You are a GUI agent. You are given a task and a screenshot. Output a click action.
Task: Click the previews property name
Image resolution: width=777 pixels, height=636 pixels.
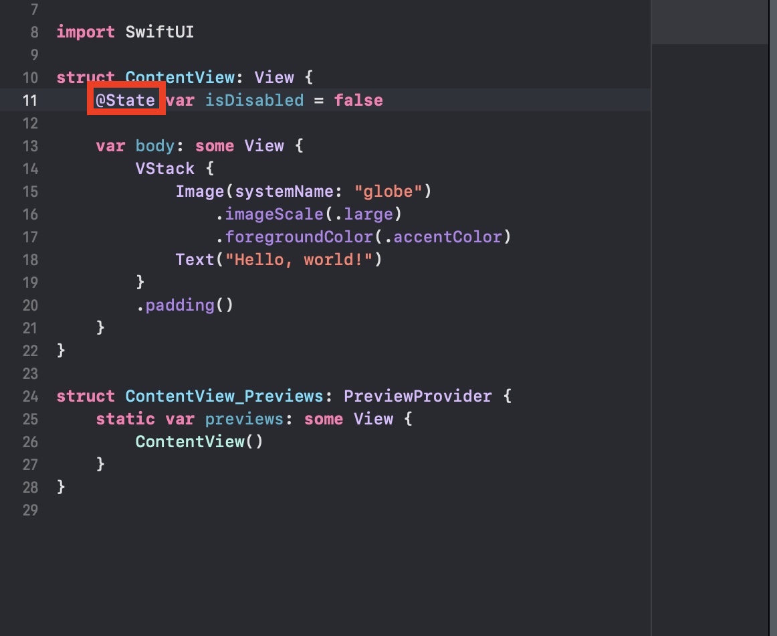click(x=244, y=419)
